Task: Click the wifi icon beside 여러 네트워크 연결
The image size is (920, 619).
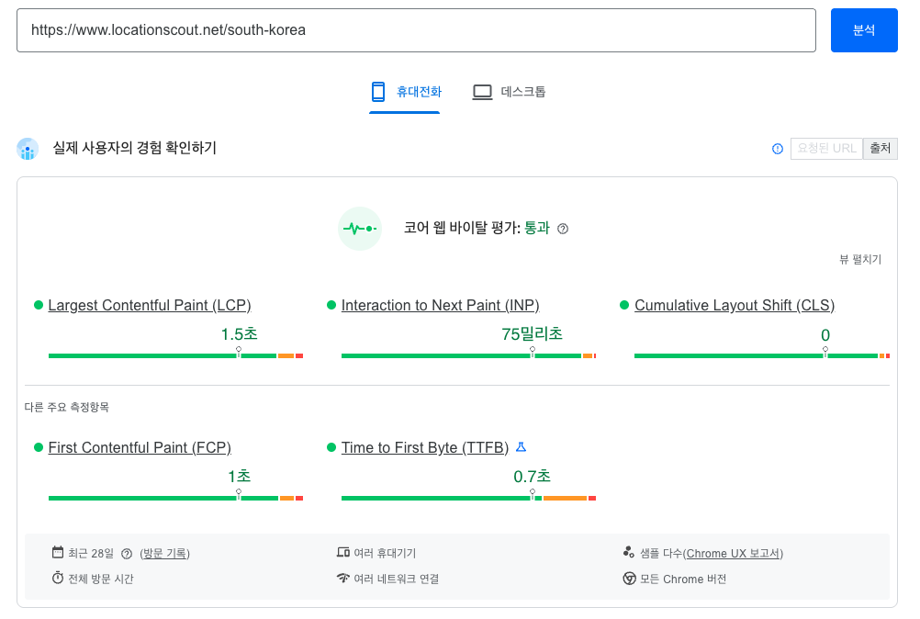Action: coord(343,578)
